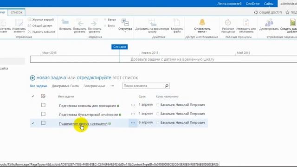
Task: Click the ОБЩИЙ ДОСТУП share button
Action: (x=268, y=13)
